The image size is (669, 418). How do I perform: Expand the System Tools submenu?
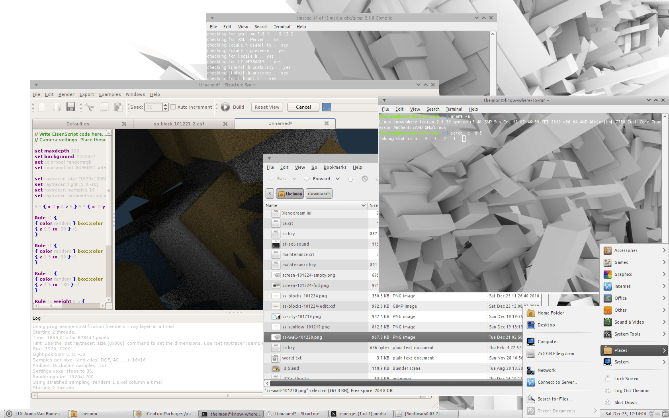point(634,334)
